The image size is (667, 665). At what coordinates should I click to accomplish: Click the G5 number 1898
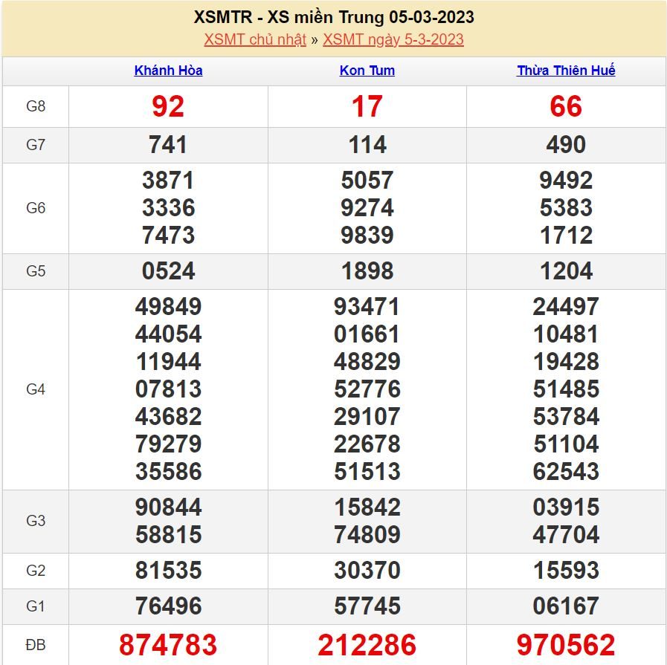click(367, 271)
